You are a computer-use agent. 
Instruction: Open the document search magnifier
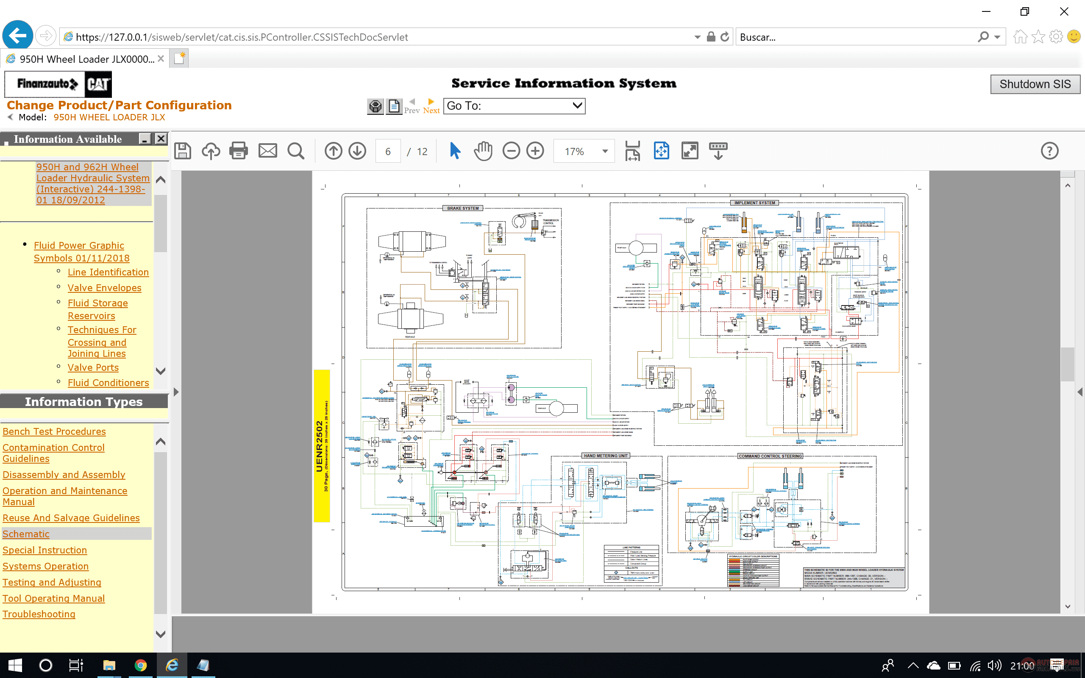(296, 151)
